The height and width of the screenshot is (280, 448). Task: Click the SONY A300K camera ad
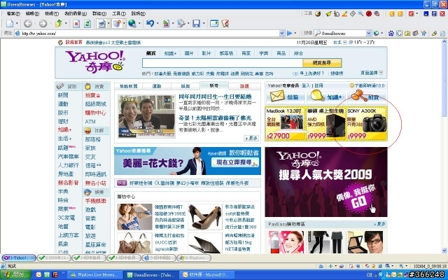click(x=367, y=123)
